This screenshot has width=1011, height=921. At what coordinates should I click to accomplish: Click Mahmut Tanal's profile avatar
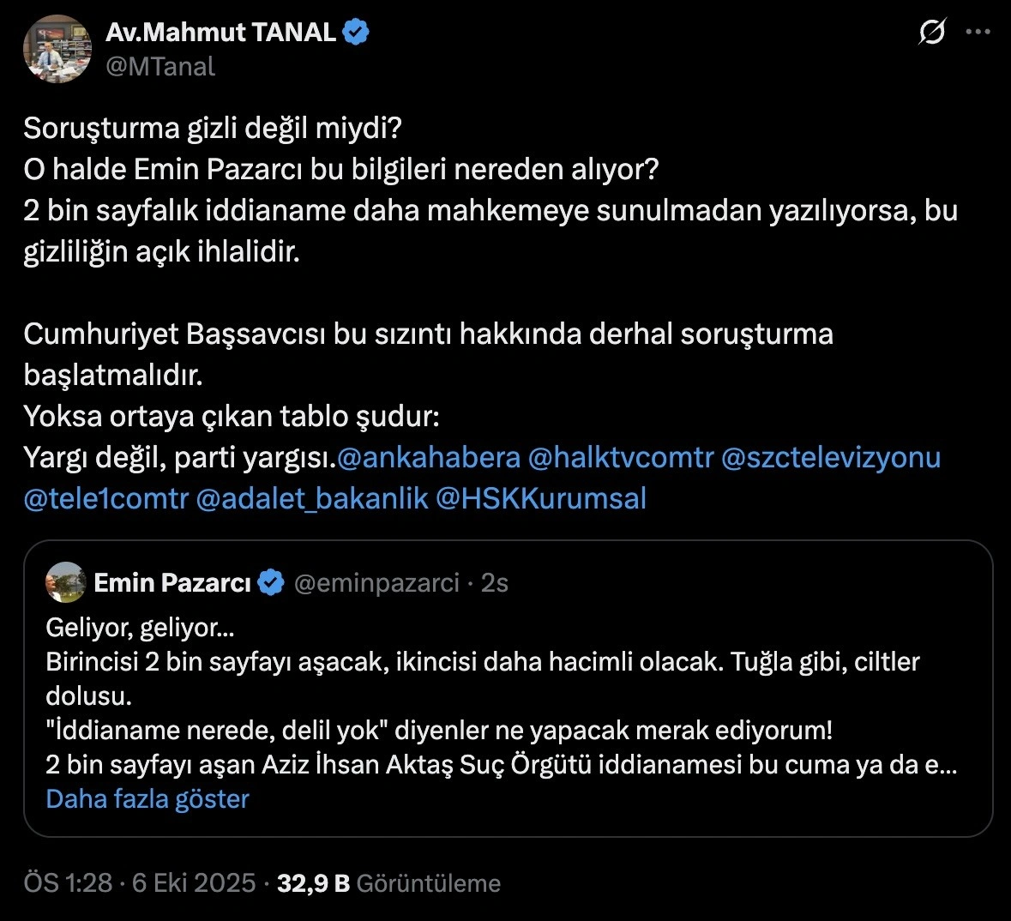[x=57, y=49]
